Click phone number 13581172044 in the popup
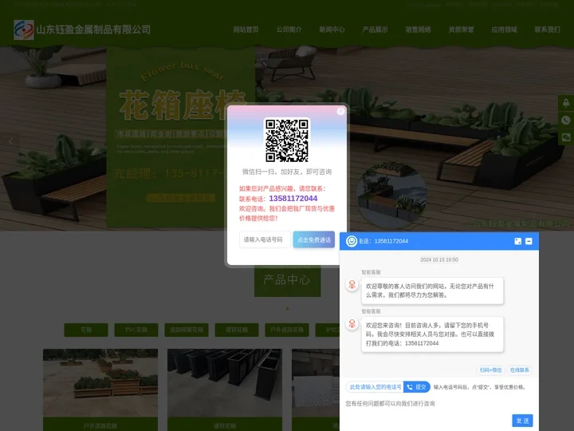Screen dimensions: 574x431 pos(293,198)
